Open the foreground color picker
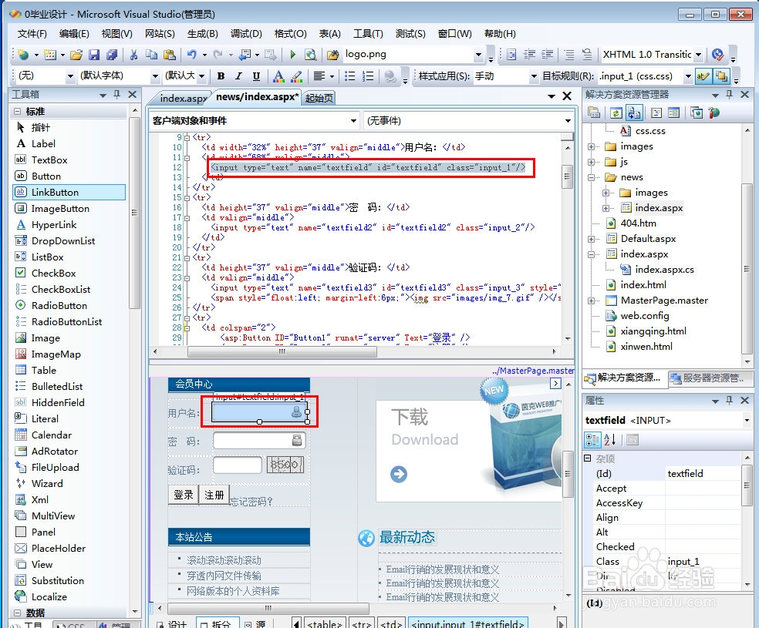Screen dimensions: 759x628 (x=278, y=76)
